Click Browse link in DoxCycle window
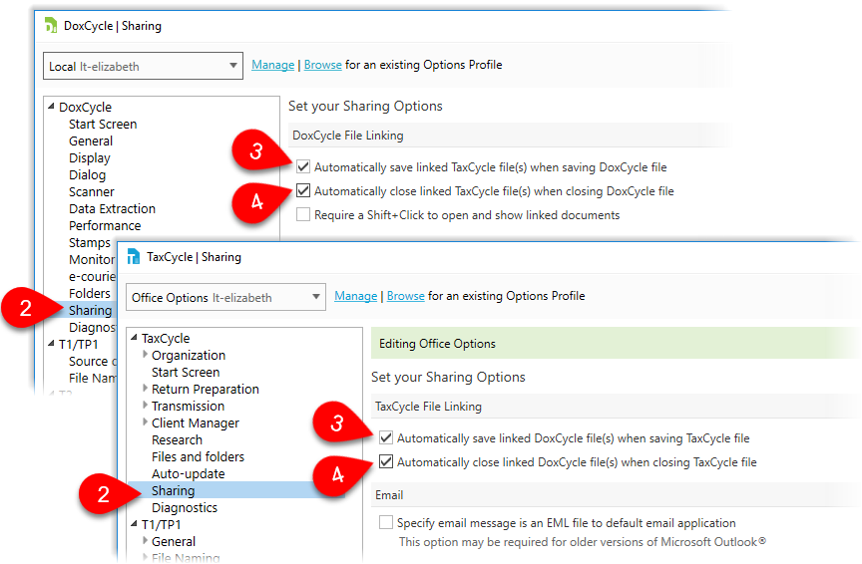The height and width of the screenshot is (564, 862). (322, 65)
